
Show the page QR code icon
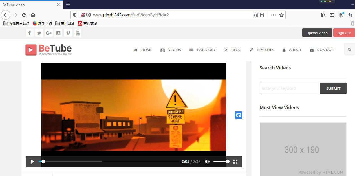pyautogui.click(x=256, y=15)
